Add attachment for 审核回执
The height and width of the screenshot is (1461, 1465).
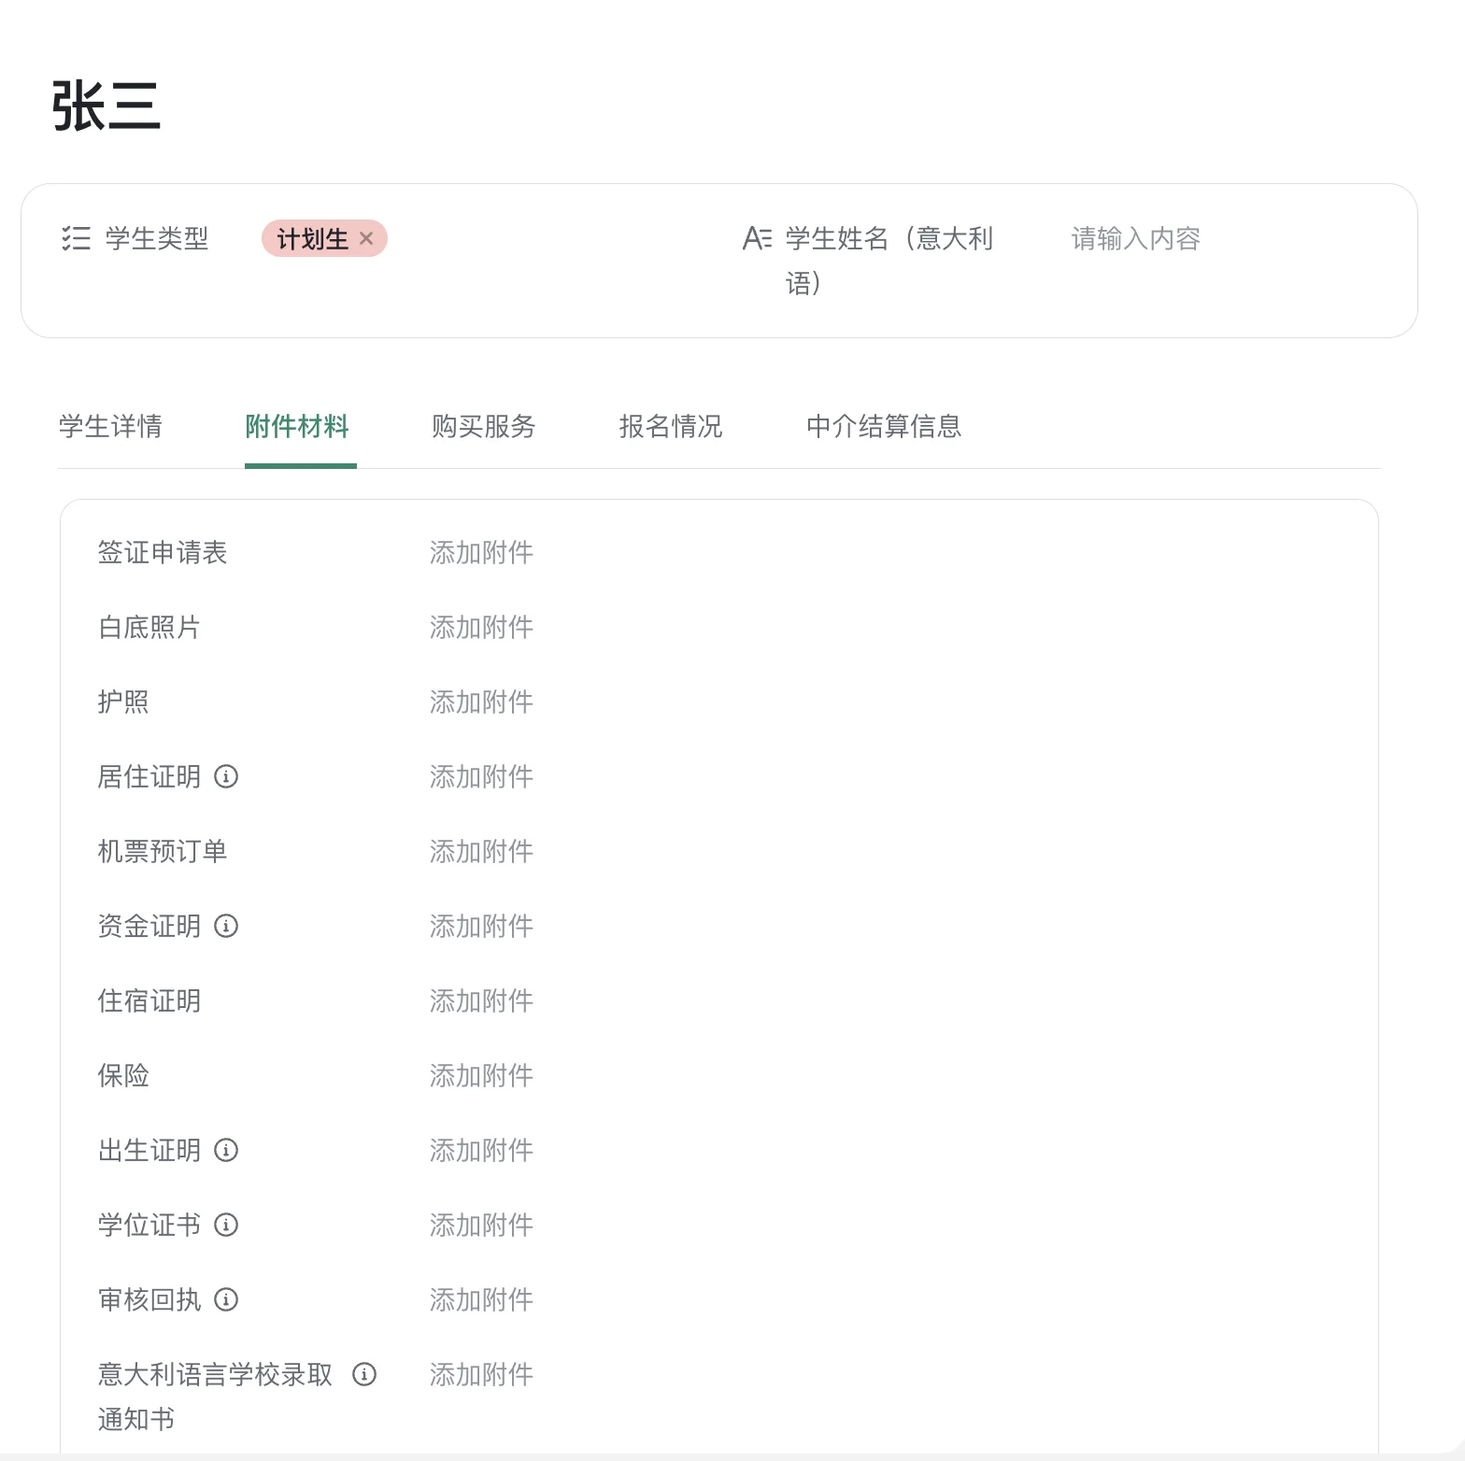(481, 1299)
